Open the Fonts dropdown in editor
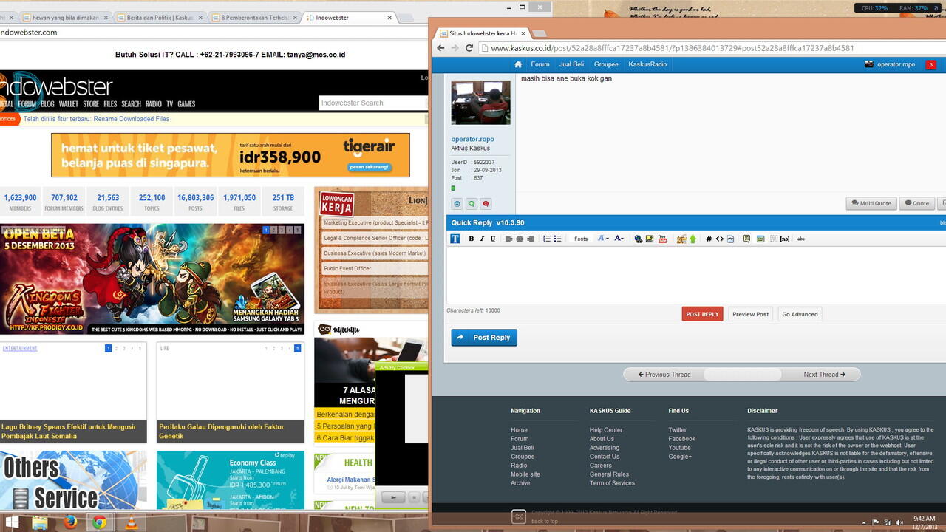This screenshot has width=946, height=532. tap(582, 239)
